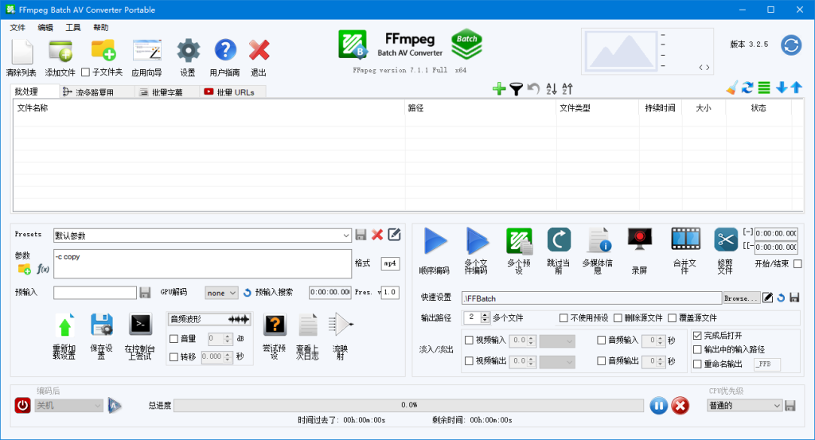Image resolution: width=815 pixels, height=440 pixels.
Task: Click the green plus add item icon
Action: pyautogui.click(x=499, y=89)
